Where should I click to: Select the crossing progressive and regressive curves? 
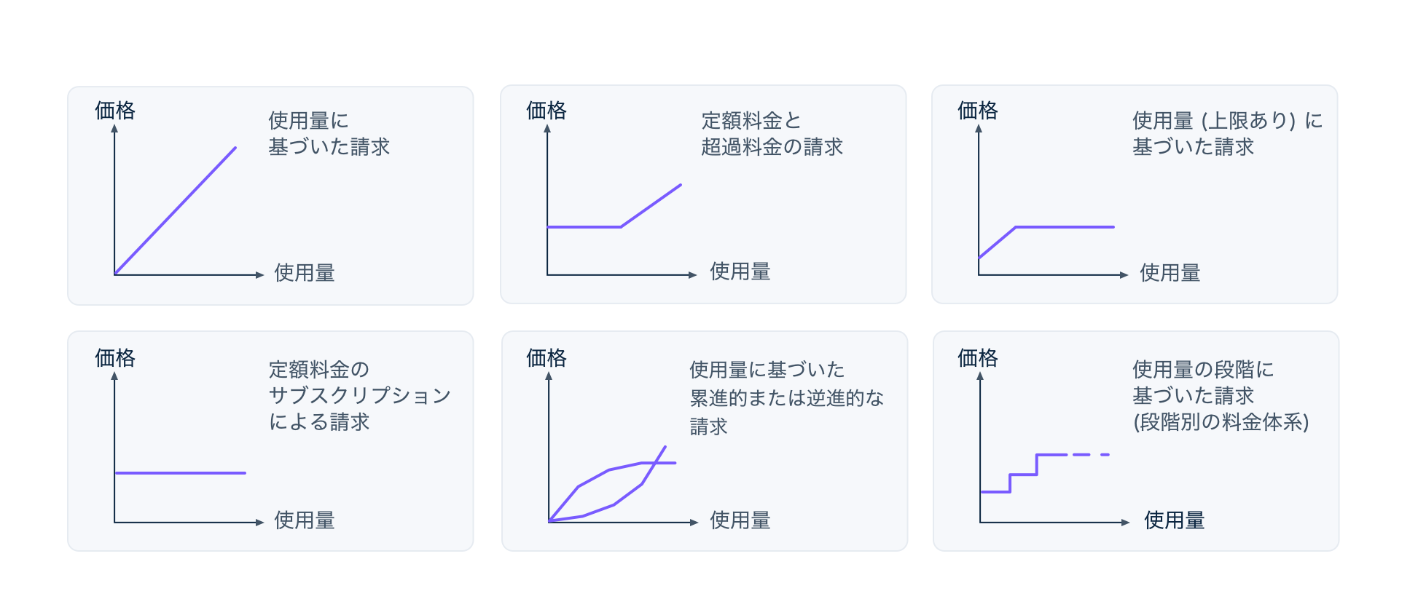[x=612, y=484]
